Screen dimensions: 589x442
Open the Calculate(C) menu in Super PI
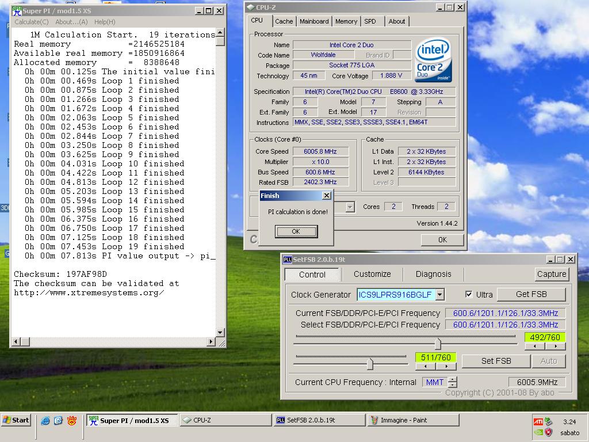pos(32,22)
